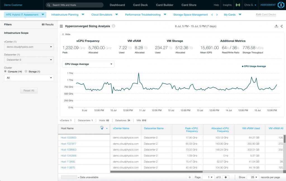Click the live signal status icon
Screen dimensions: 286x181
(x=238, y=5)
